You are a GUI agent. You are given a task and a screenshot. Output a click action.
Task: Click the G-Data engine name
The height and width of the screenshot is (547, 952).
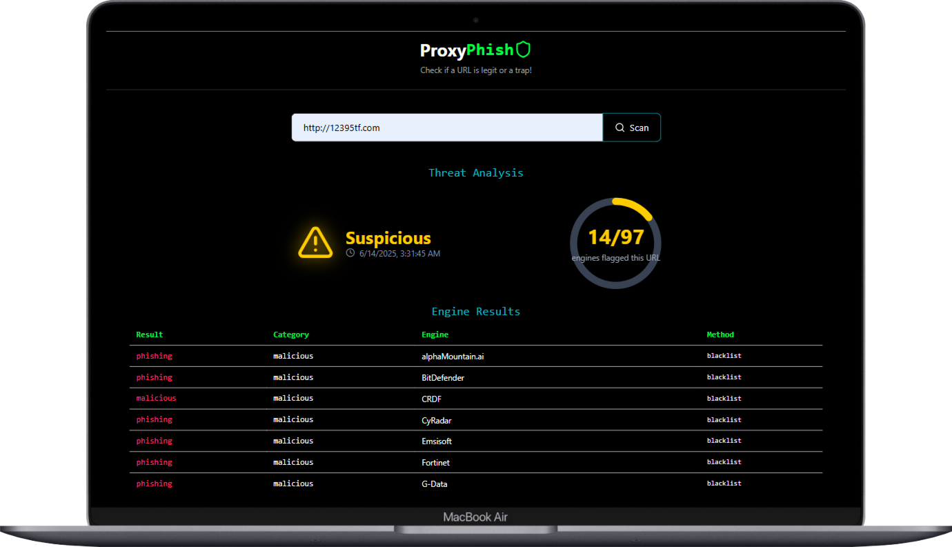[x=435, y=484]
